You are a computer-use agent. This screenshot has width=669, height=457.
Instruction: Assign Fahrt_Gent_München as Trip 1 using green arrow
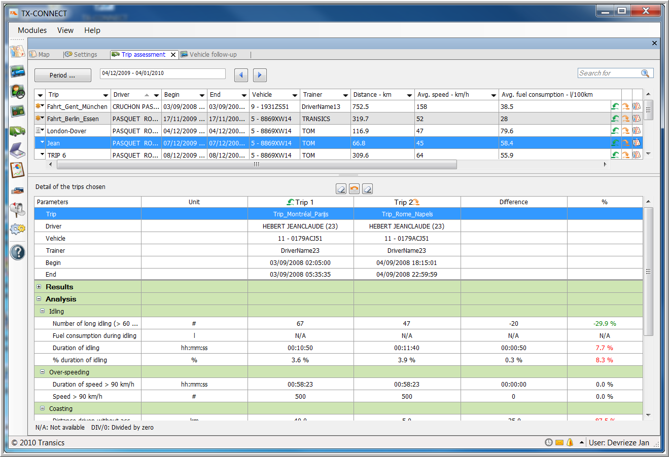point(615,106)
